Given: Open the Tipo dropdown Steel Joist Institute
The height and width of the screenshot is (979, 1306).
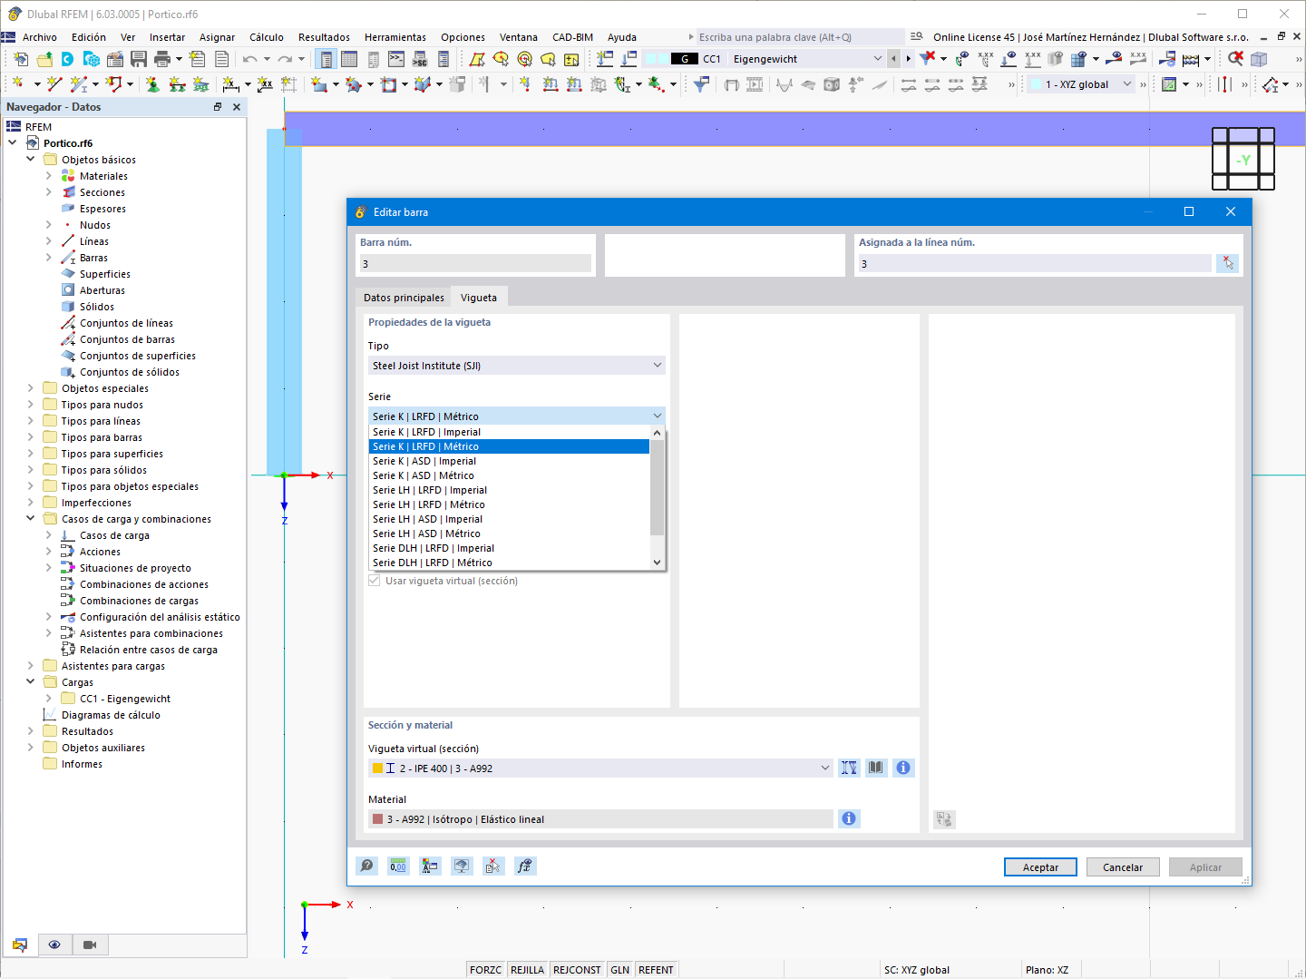Looking at the screenshot, I should pyautogui.click(x=516, y=366).
